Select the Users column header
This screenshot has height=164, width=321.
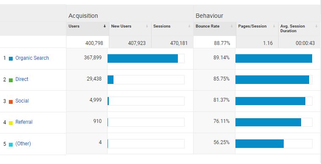coord(88,29)
